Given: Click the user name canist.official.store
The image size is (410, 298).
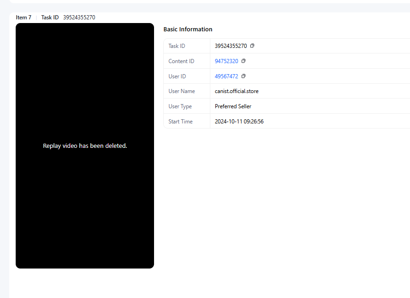Looking at the screenshot, I should (x=237, y=91).
